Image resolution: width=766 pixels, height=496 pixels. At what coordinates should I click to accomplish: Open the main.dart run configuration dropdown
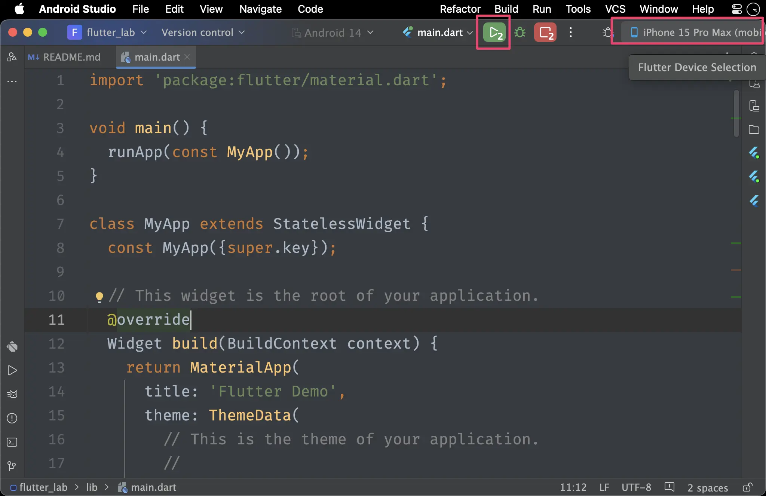(x=438, y=33)
